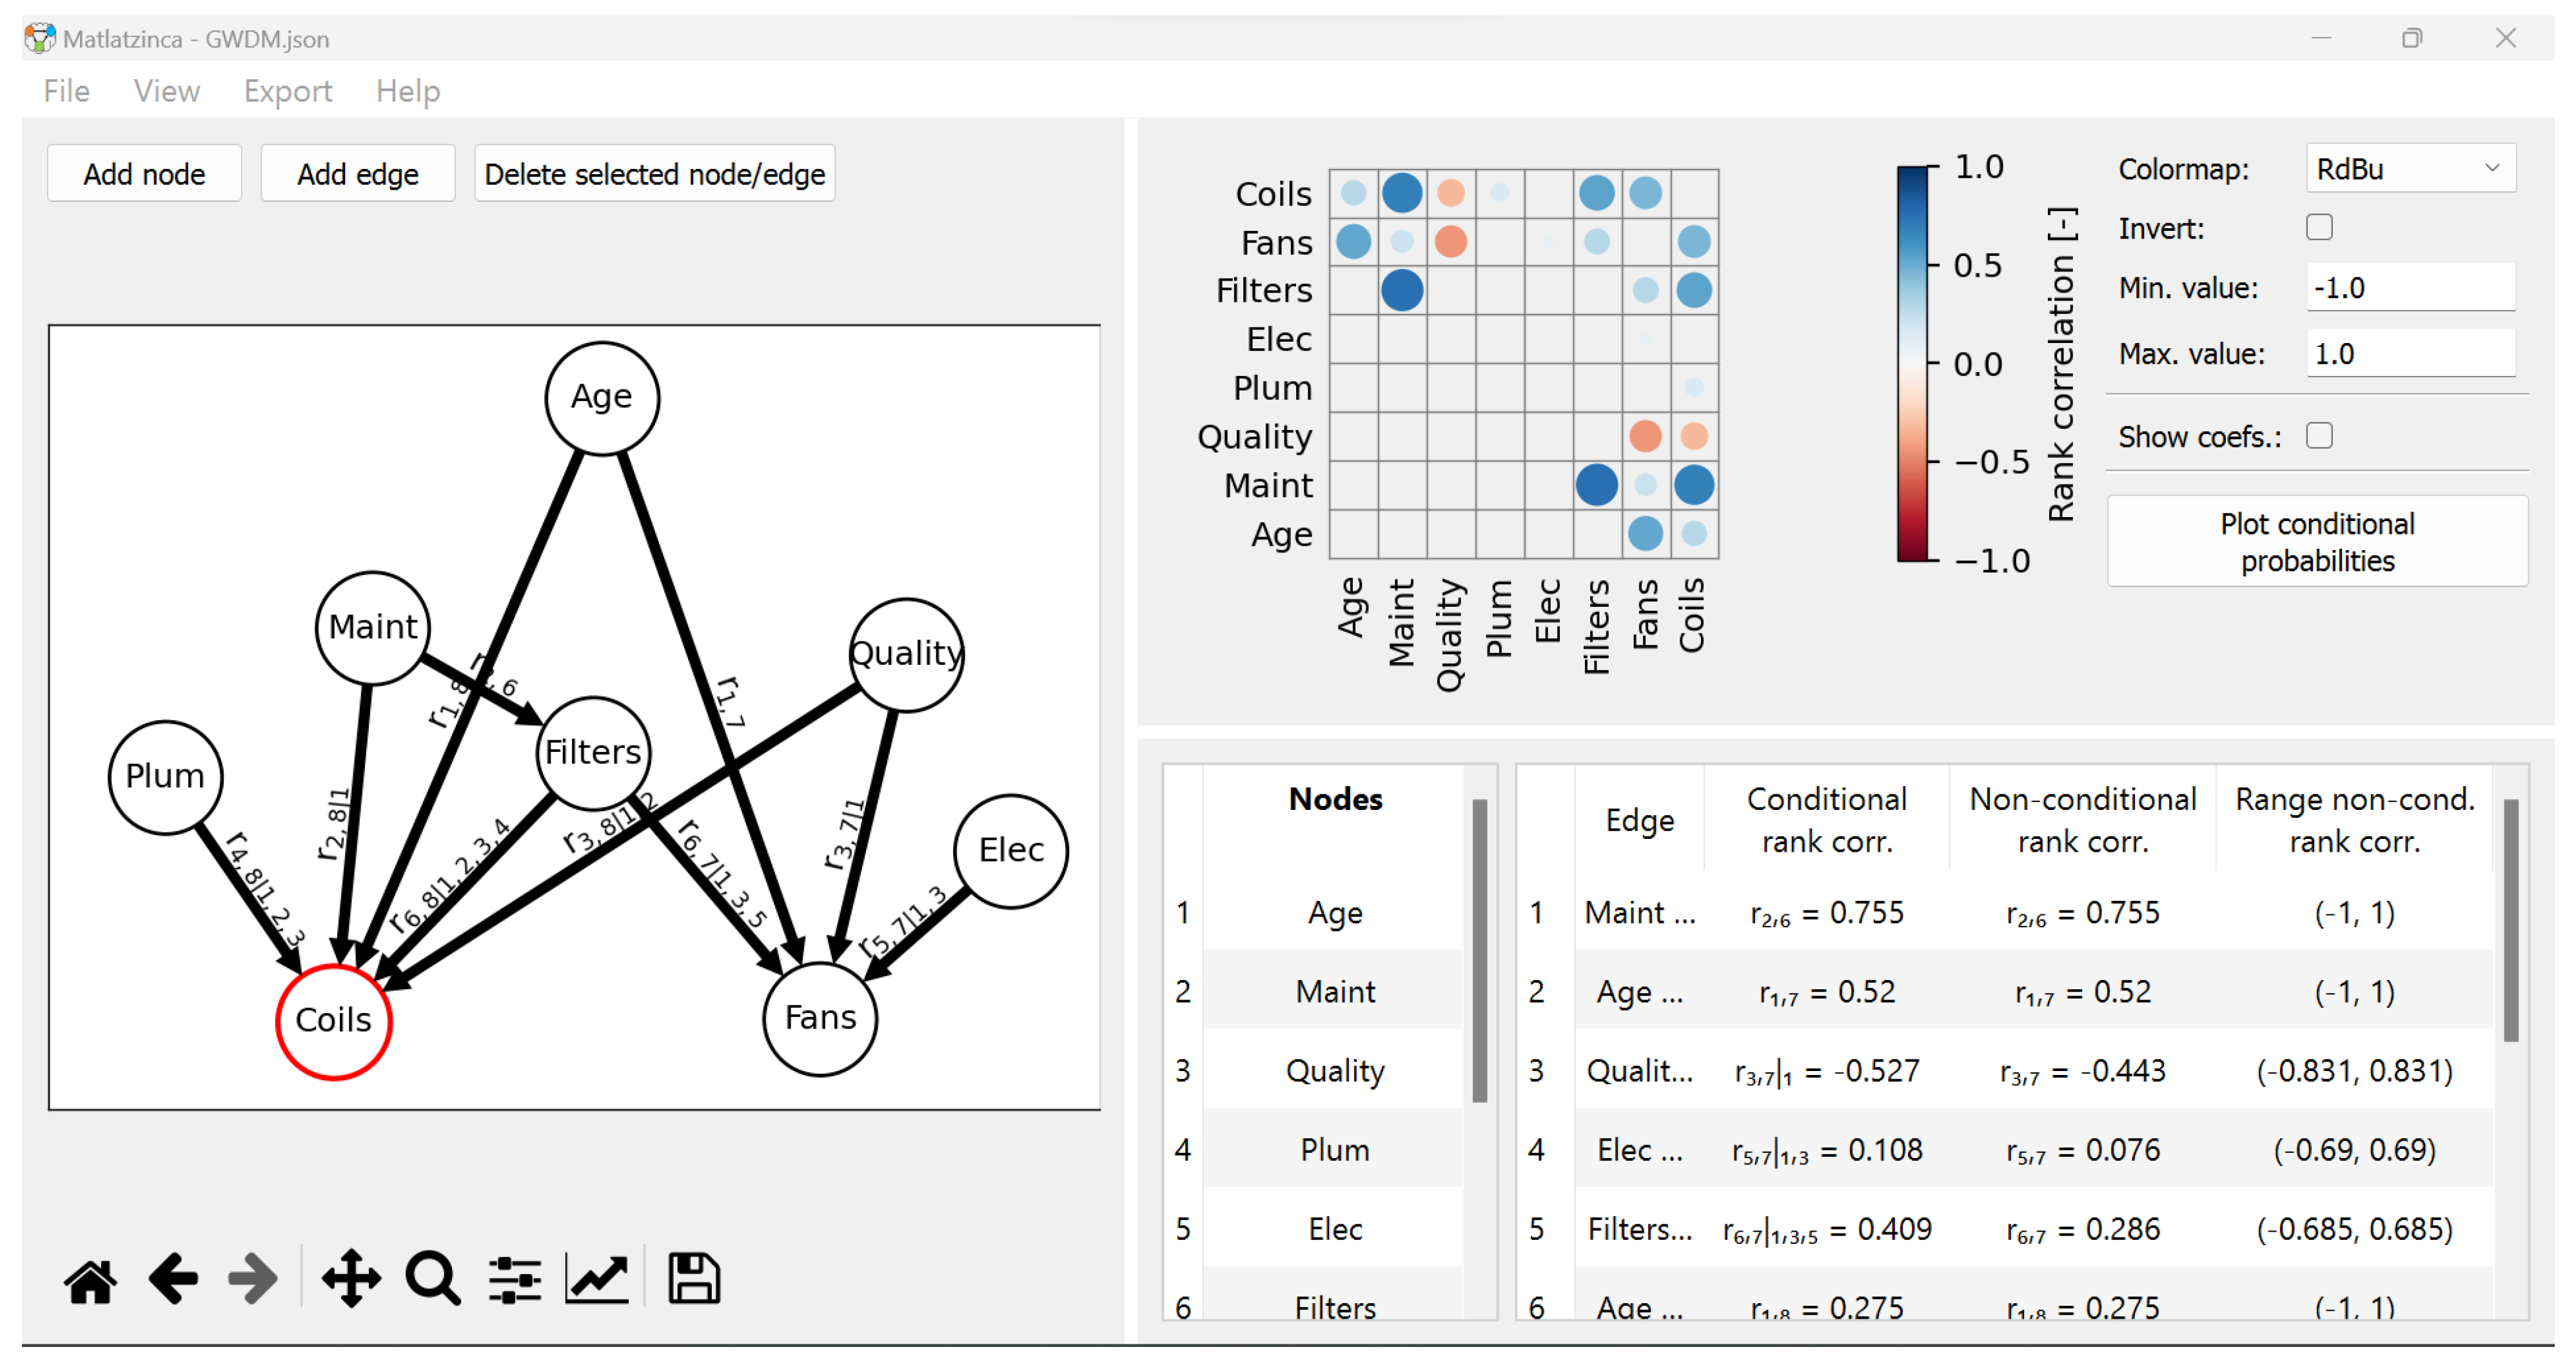
Task: Select the Coils node in graph
Action: pyautogui.click(x=334, y=1021)
